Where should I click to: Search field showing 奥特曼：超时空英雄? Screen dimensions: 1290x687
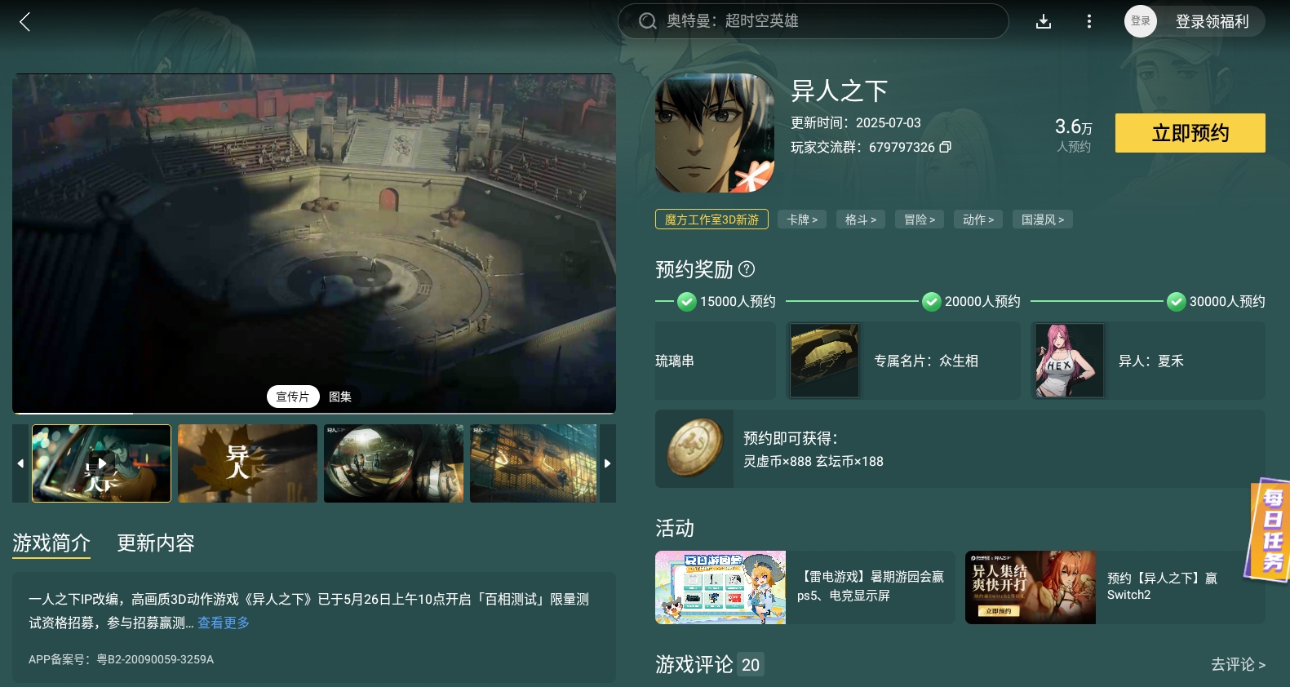click(x=813, y=21)
